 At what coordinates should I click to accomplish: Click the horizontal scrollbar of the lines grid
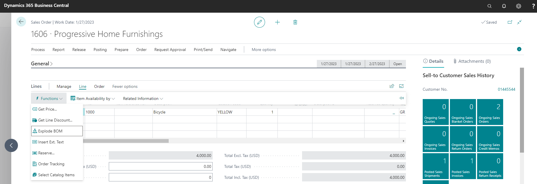pos(126,141)
